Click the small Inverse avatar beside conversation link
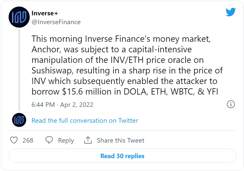This screenshot has height=171, width=244. coord(19,120)
